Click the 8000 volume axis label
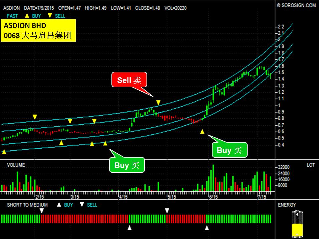The image size is (319, 239). click(x=283, y=185)
